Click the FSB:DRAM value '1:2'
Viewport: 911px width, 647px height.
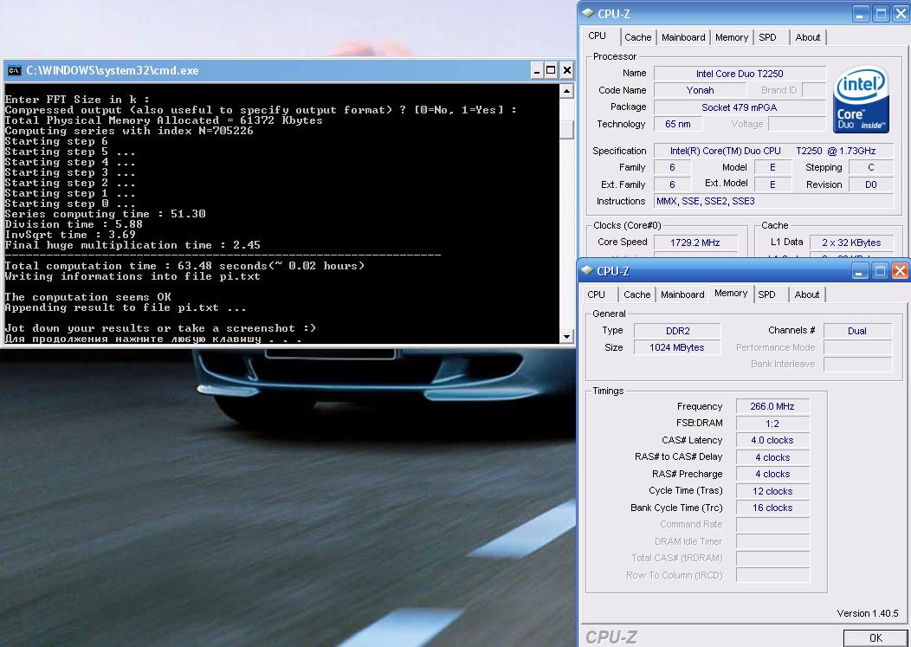coord(772,424)
